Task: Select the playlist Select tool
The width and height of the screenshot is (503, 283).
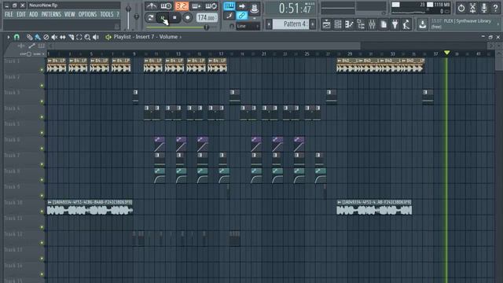Action: [x=79, y=37]
